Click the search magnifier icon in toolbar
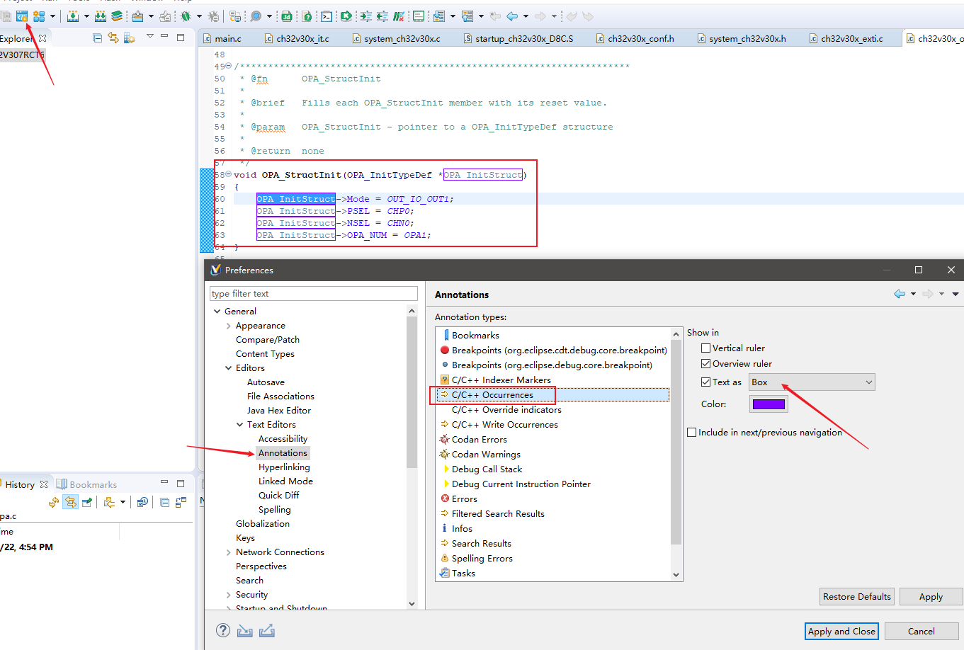Screen dimensions: 964x650 coord(256,16)
